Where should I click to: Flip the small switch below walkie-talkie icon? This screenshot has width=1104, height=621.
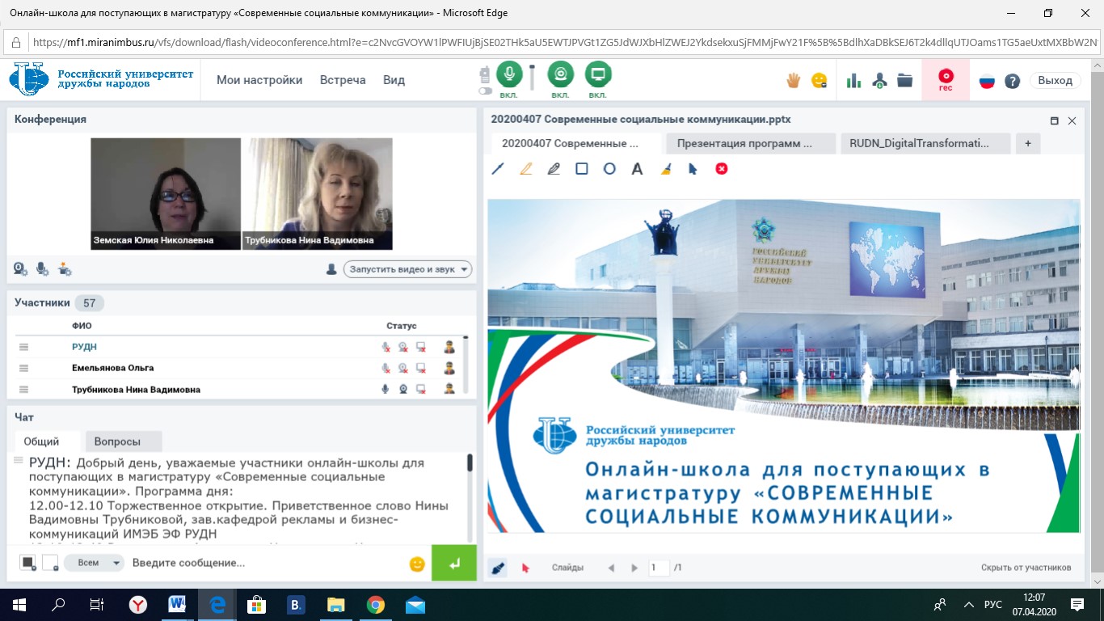click(486, 91)
